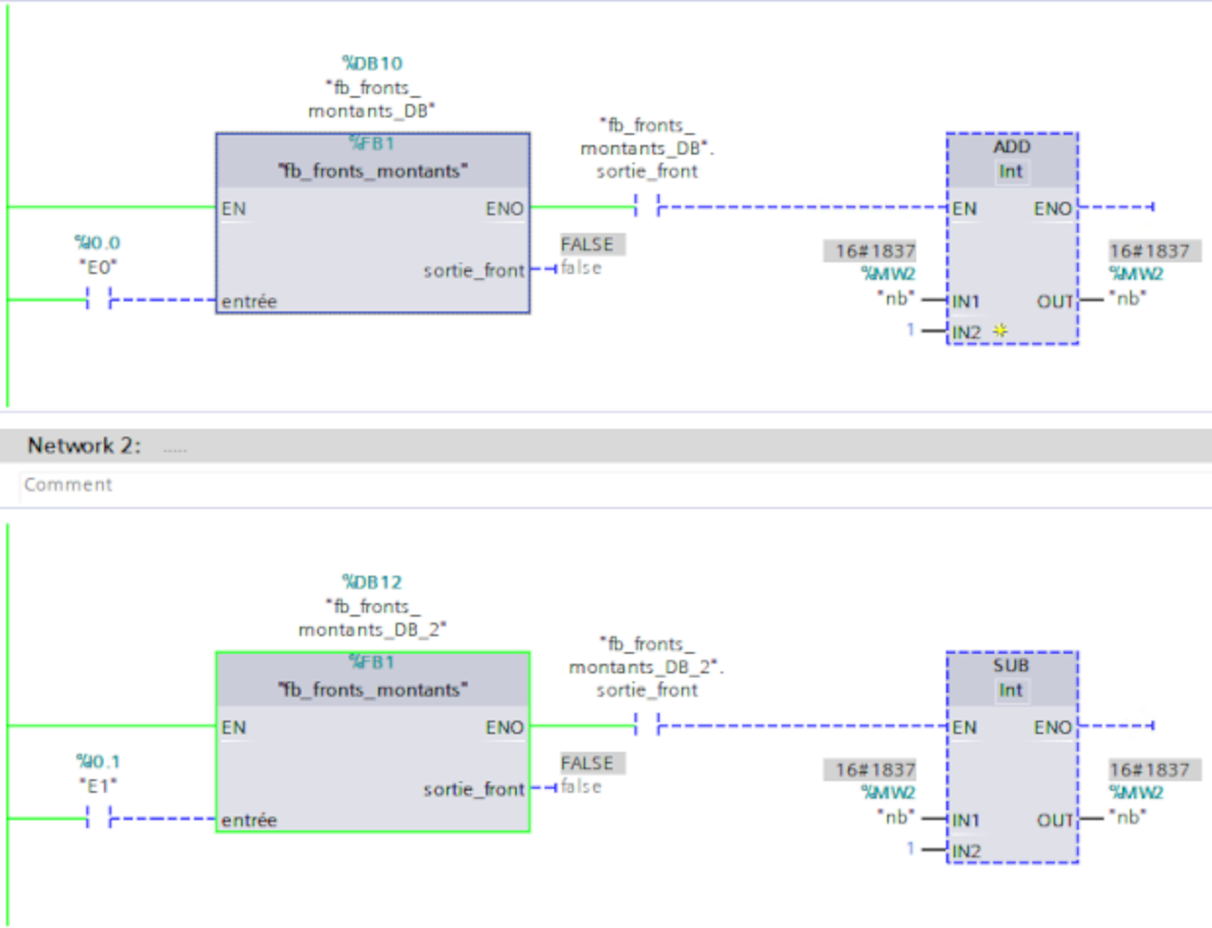Click the ADD instruction block title
1212x928 pixels.
[1011, 147]
